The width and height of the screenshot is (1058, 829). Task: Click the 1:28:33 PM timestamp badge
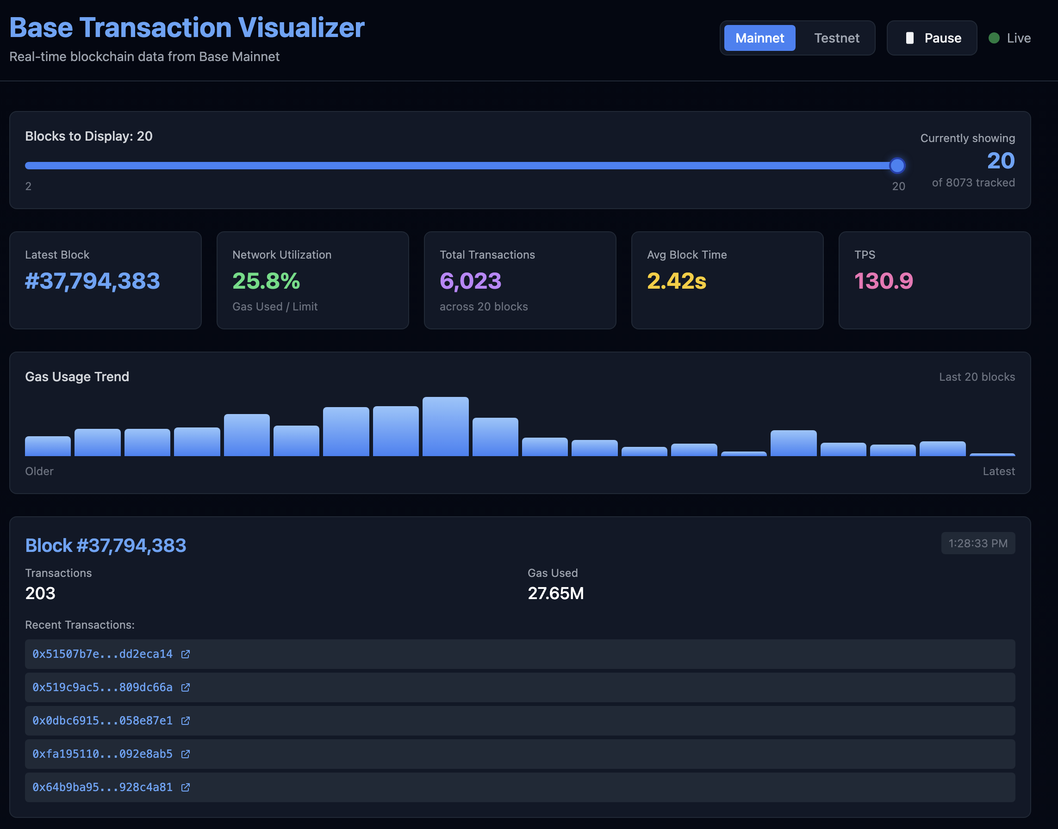coord(978,543)
